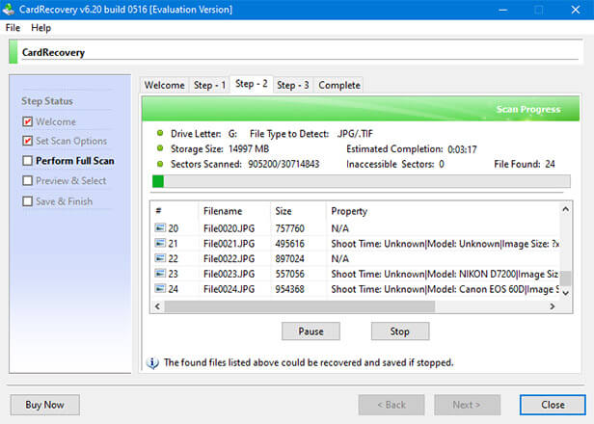
Task: Select the Step - 2 tab
Action: (x=251, y=84)
